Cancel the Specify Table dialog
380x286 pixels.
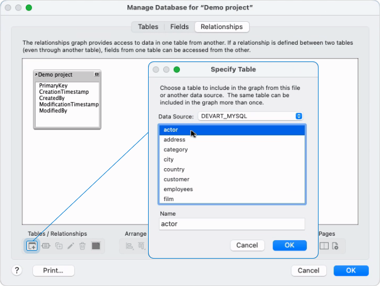(x=247, y=245)
